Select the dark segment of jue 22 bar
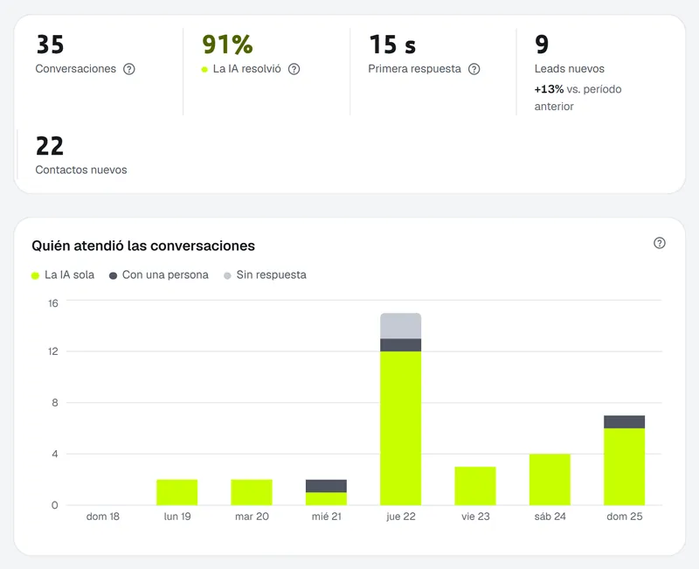Viewport: 699px width, 569px height. click(400, 345)
